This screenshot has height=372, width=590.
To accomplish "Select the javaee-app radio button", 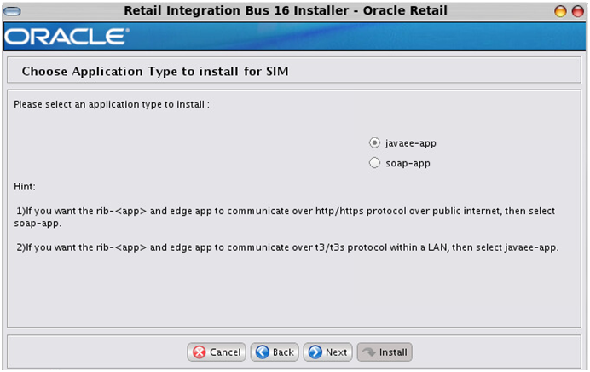I will (374, 143).
